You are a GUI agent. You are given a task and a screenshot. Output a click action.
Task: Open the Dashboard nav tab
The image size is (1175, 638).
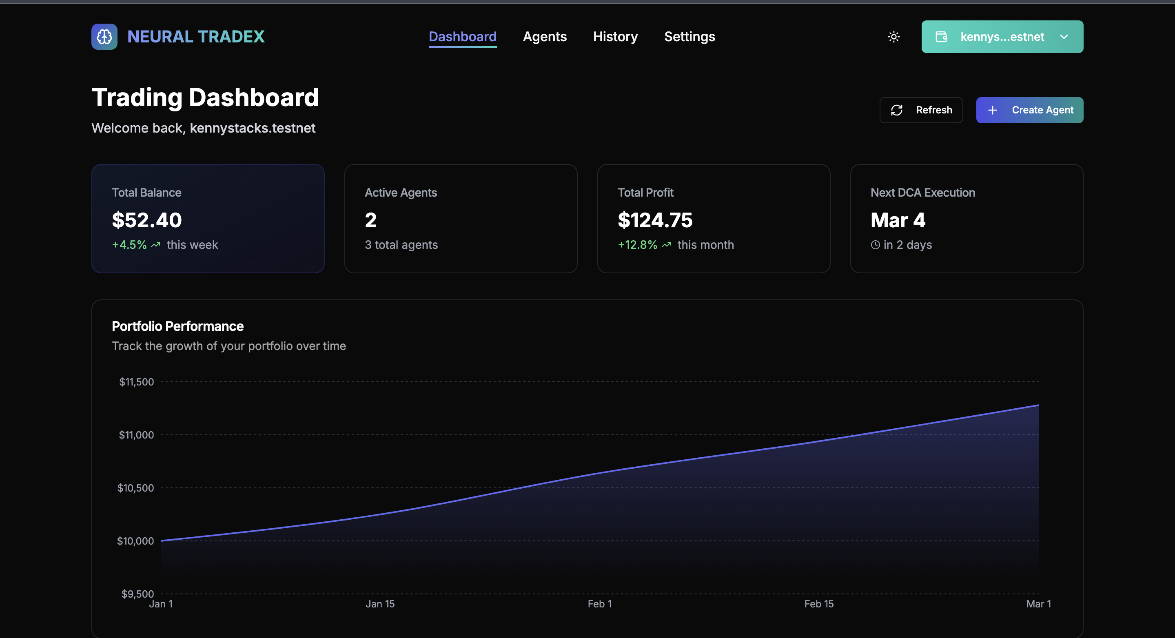click(x=462, y=36)
